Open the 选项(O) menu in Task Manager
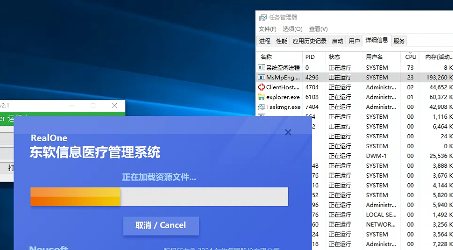Viewport: 453px width, 250px height. (292, 29)
